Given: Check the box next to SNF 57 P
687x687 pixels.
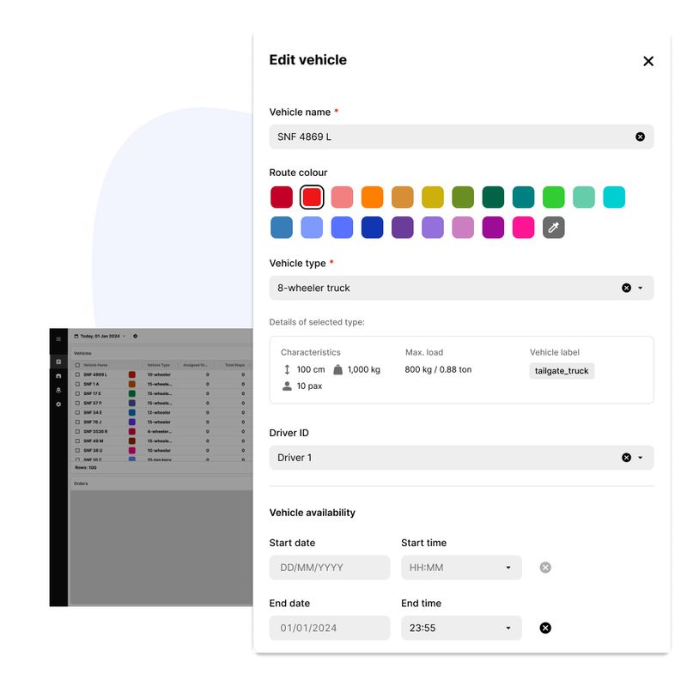Looking at the screenshot, I should click(77, 403).
